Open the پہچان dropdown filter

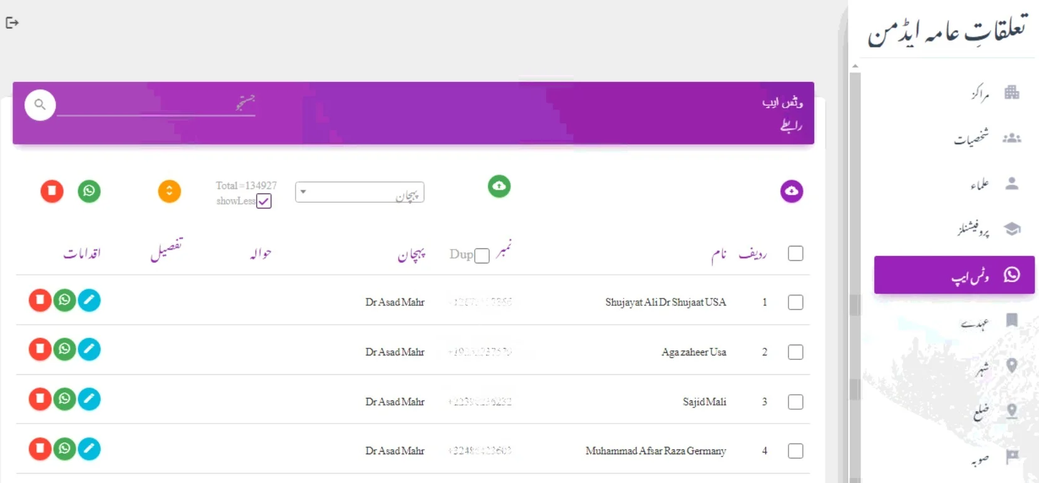(359, 193)
